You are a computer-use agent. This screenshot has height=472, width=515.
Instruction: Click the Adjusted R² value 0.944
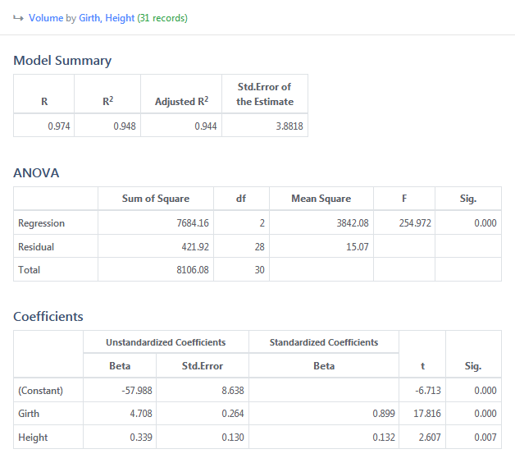pos(206,126)
